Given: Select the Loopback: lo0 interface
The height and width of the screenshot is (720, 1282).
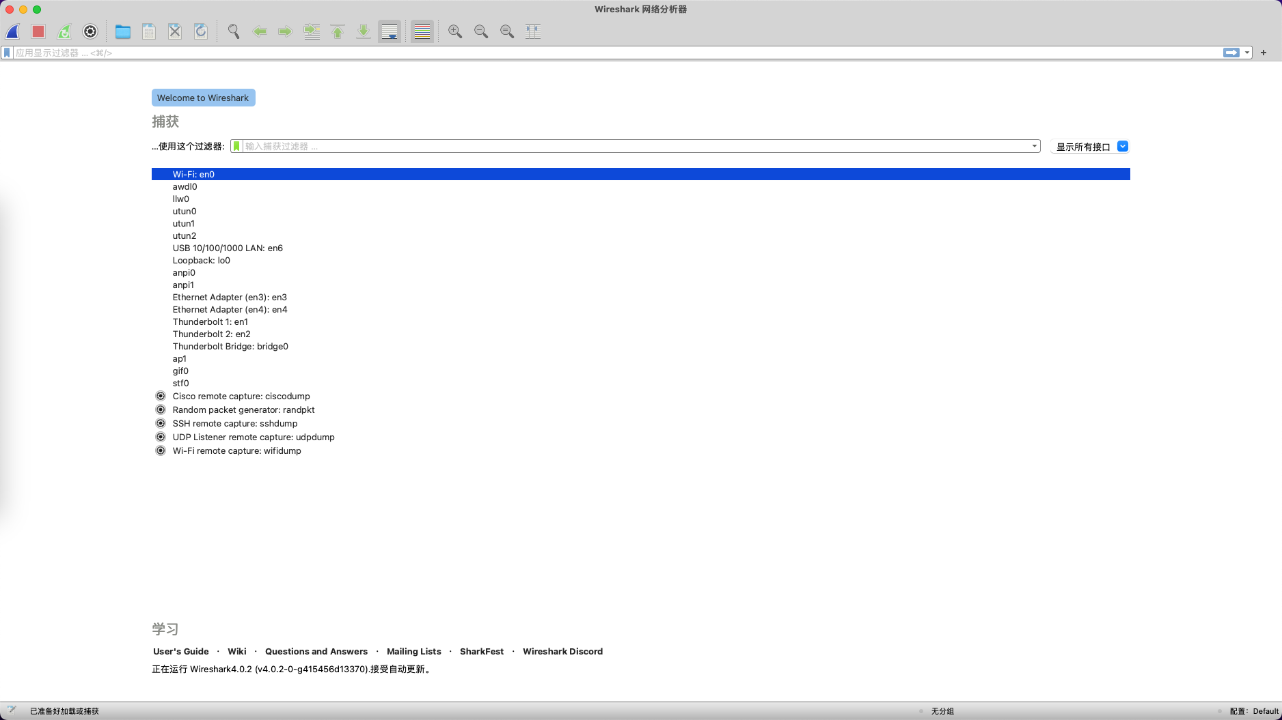Looking at the screenshot, I should (x=641, y=260).
